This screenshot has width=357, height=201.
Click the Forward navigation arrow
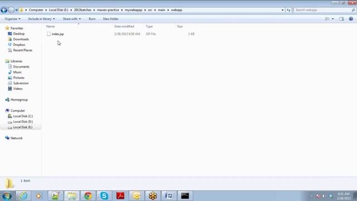coord(11,10)
